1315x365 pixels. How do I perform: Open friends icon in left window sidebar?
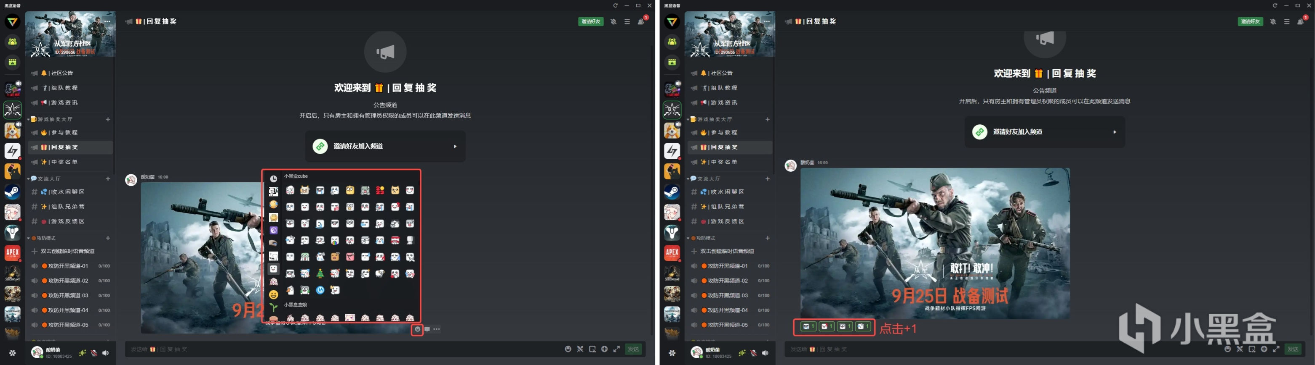point(12,42)
